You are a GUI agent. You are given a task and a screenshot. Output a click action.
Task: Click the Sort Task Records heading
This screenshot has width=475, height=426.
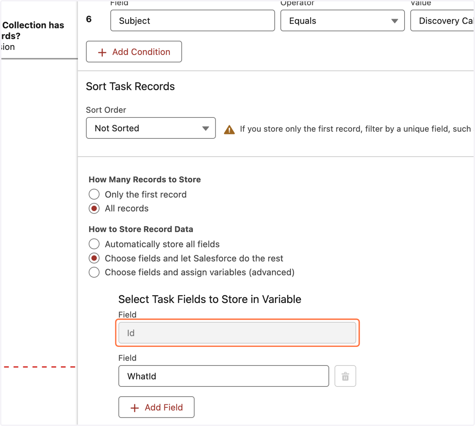130,86
